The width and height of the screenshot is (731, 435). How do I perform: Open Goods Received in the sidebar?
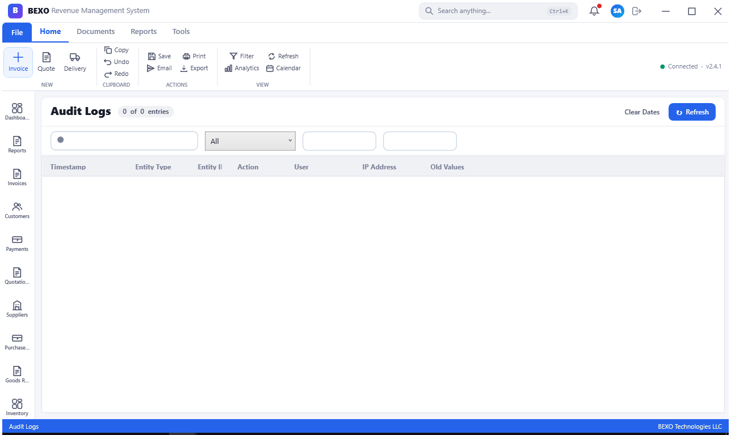click(x=17, y=374)
